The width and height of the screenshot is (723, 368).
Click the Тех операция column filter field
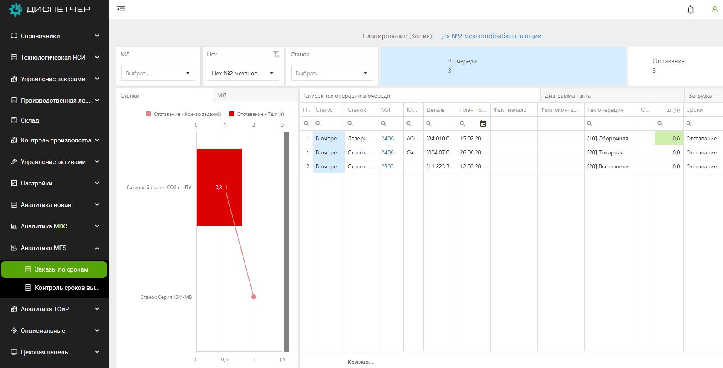point(614,124)
